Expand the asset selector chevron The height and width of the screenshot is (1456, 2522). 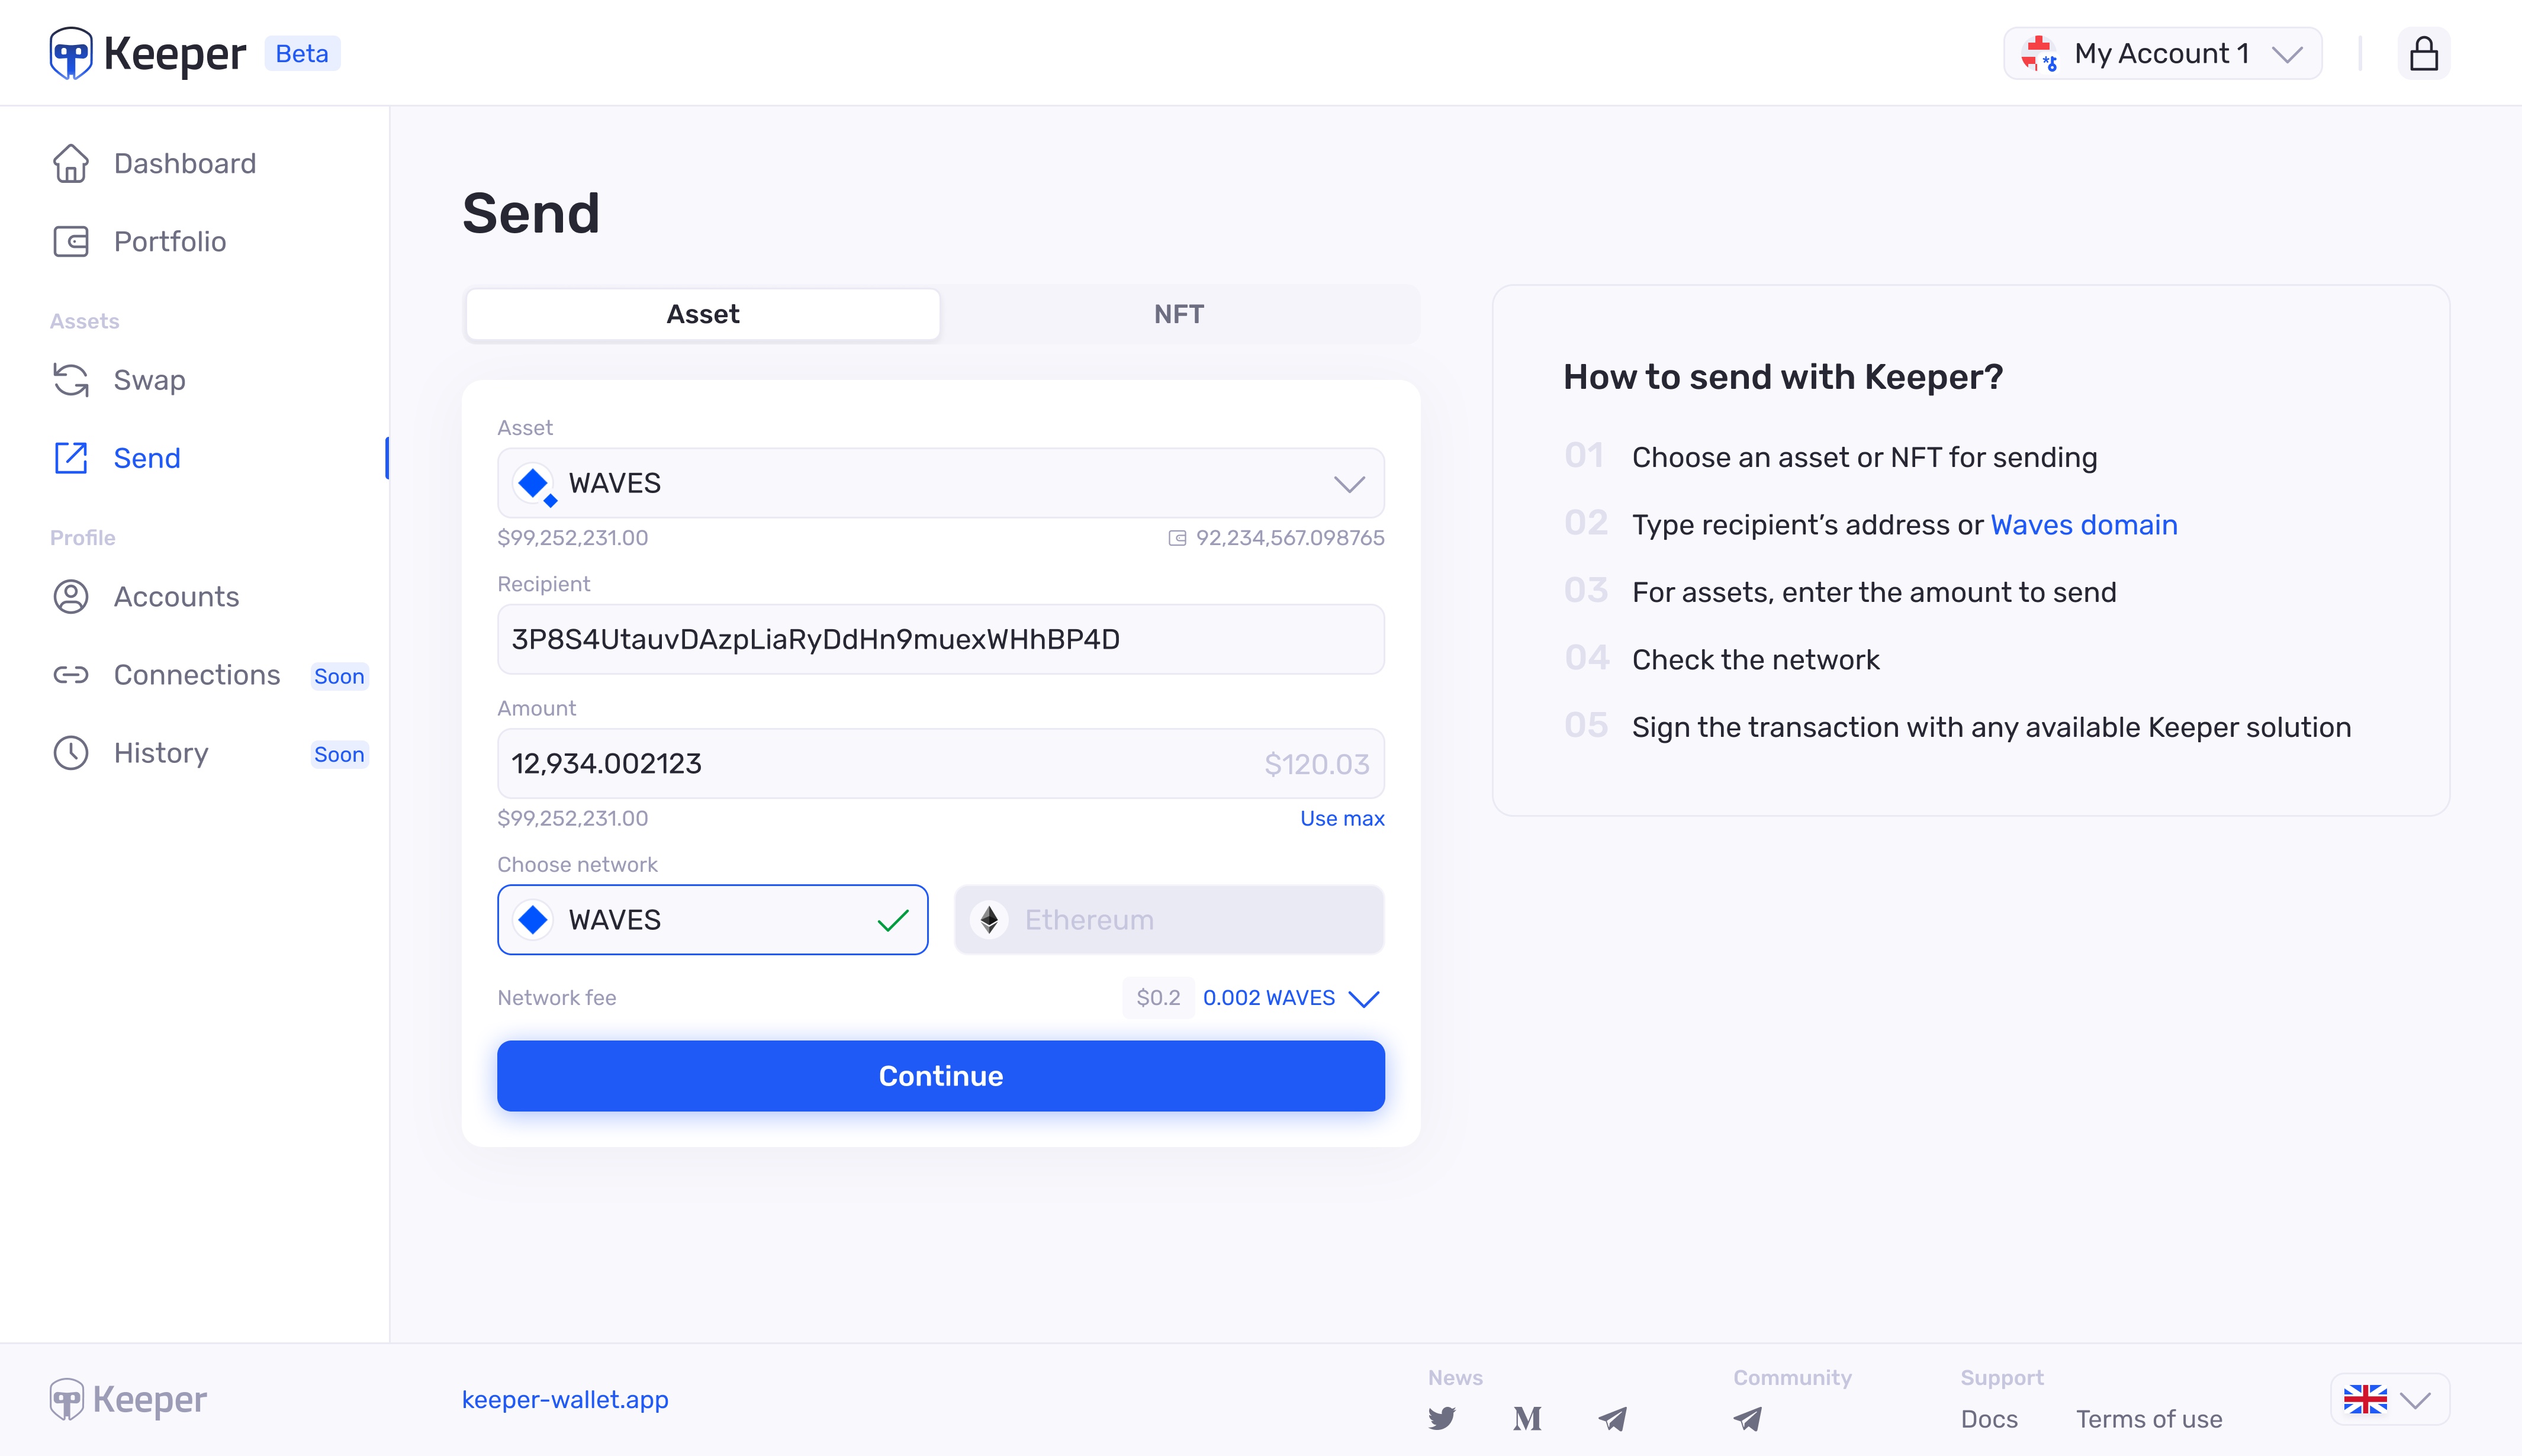(1349, 484)
